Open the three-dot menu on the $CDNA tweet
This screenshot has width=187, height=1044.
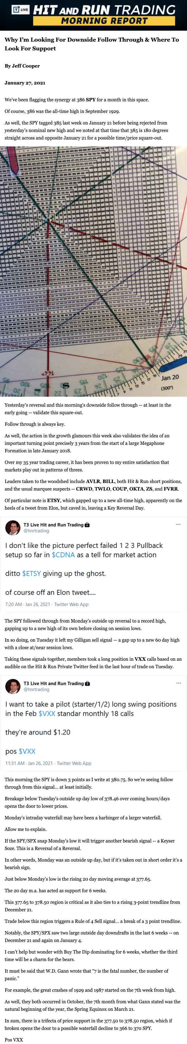178,524
